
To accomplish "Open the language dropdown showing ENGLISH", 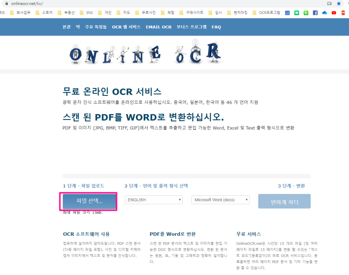I will click(154, 200).
